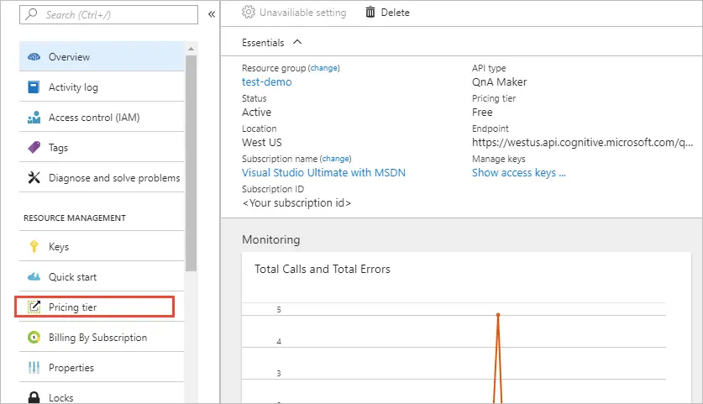Click the Diagnose and solve problems icon
This screenshot has height=404, width=703.
34,178
